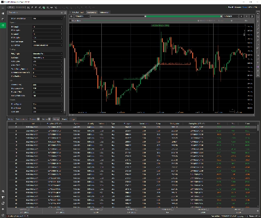Image resolution: width=261 pixels, height=218 pixels.
Task: Click the right handle of the green date range slider
Action: pos(221,16)
